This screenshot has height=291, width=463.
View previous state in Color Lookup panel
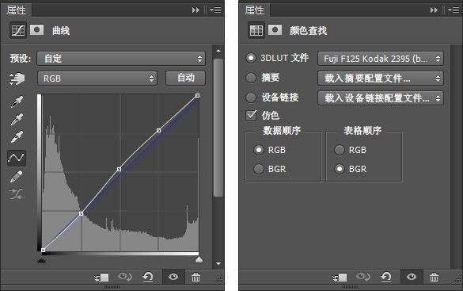click(x=363, y=277)
